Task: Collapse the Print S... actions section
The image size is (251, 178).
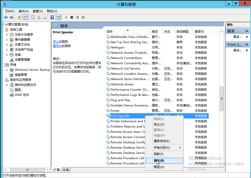Action: [247, 44]
